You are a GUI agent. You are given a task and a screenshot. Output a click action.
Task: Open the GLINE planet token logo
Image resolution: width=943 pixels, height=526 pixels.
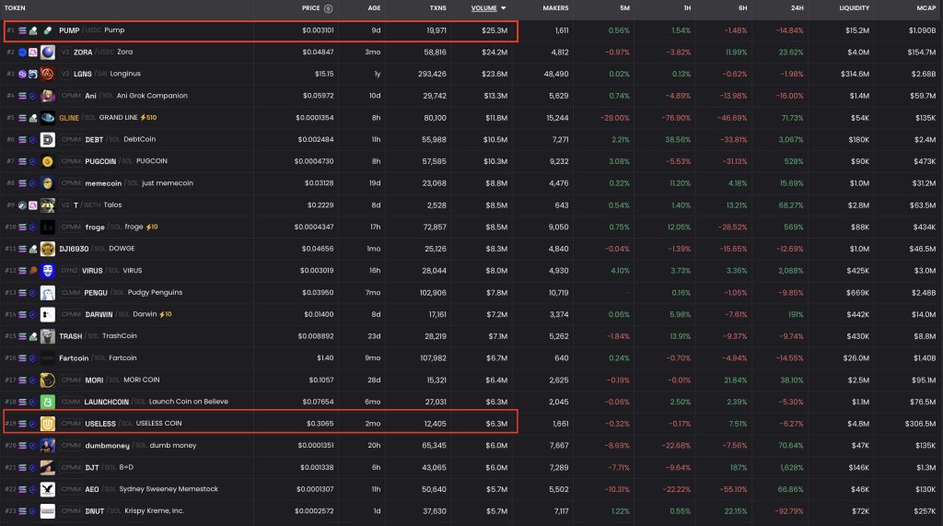48,118
